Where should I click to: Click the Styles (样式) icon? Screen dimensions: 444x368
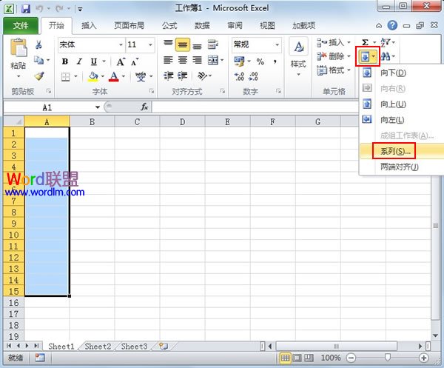(x=298, y=54)
